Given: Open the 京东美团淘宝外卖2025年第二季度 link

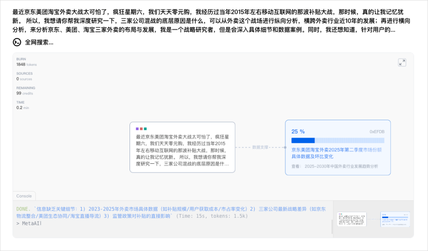Looking at the screenshot, I should tap(337, 152).
